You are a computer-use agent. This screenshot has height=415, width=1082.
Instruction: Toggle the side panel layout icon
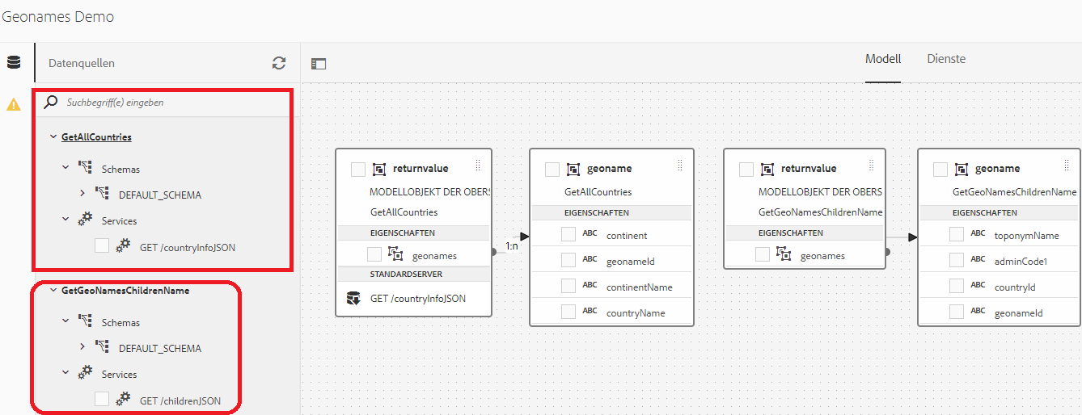pyautogui.click(x=319, y=64)
